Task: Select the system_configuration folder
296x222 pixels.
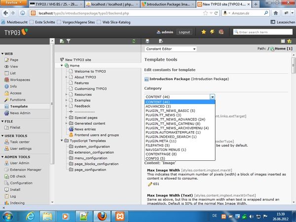Action: tap(92, 147)
